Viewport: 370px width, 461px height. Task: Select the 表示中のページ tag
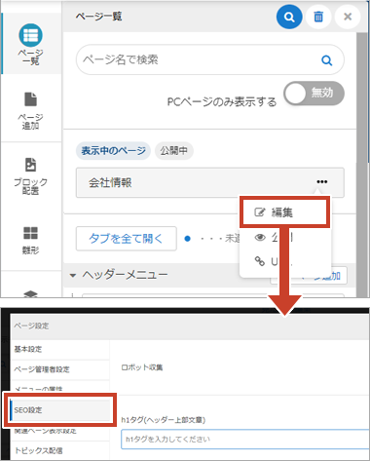113,151
